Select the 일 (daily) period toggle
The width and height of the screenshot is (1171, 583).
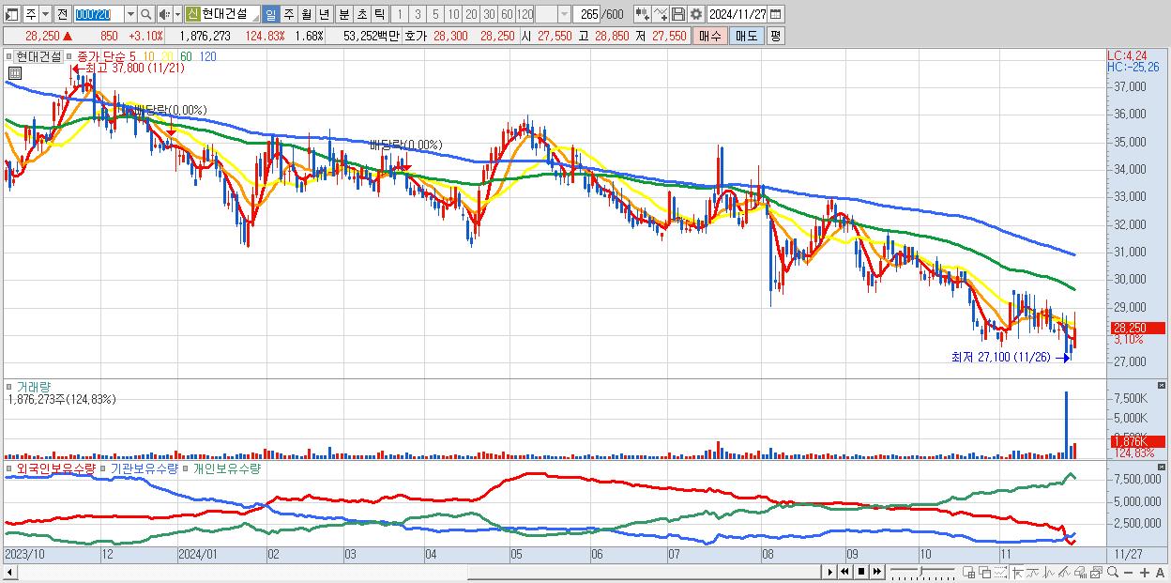click(270, 14)
